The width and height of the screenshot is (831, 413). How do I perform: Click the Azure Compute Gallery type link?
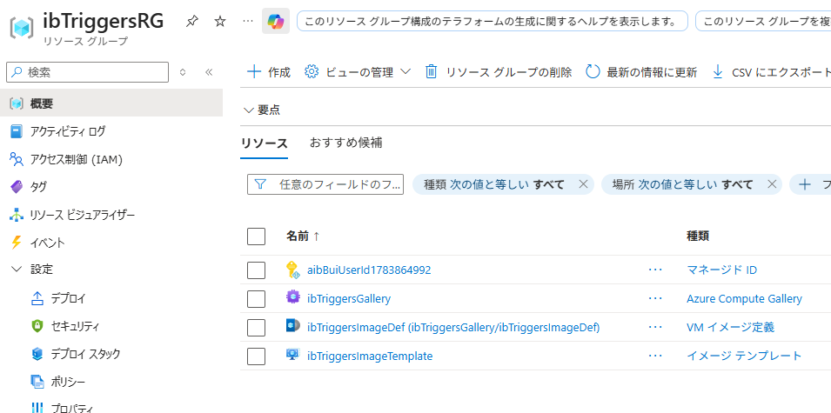744,298
